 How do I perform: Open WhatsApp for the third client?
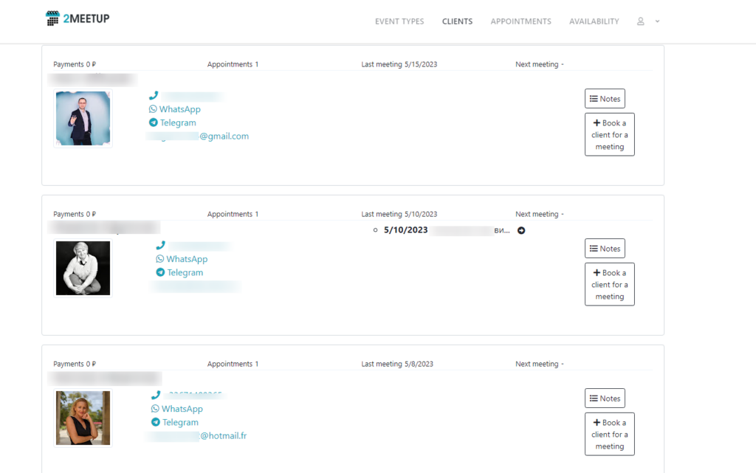(x=156, y=408)
